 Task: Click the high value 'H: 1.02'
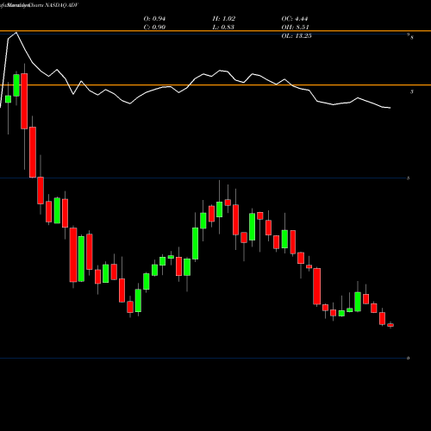pyautogui.click(x=224, y=19)
